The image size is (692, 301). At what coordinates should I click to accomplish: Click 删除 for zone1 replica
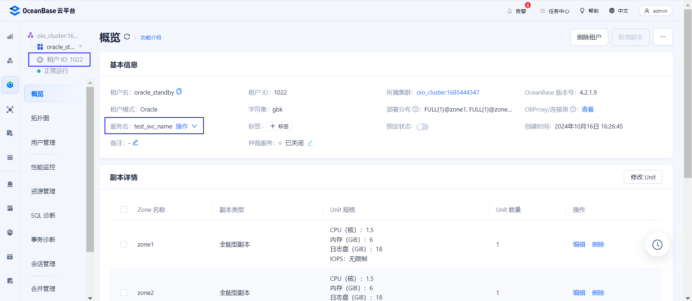(598, 244)
